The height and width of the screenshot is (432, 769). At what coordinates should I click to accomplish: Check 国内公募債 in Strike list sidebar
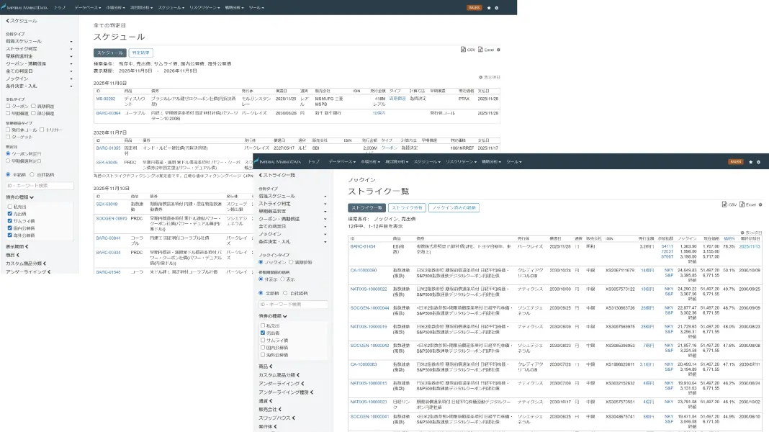[263, 347]
